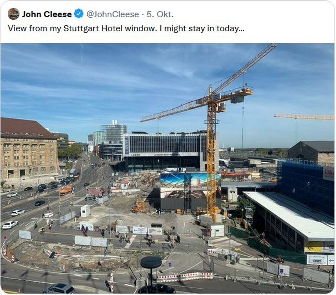
Task: Open the John Cleese display name
Action: tap(47, 14)
